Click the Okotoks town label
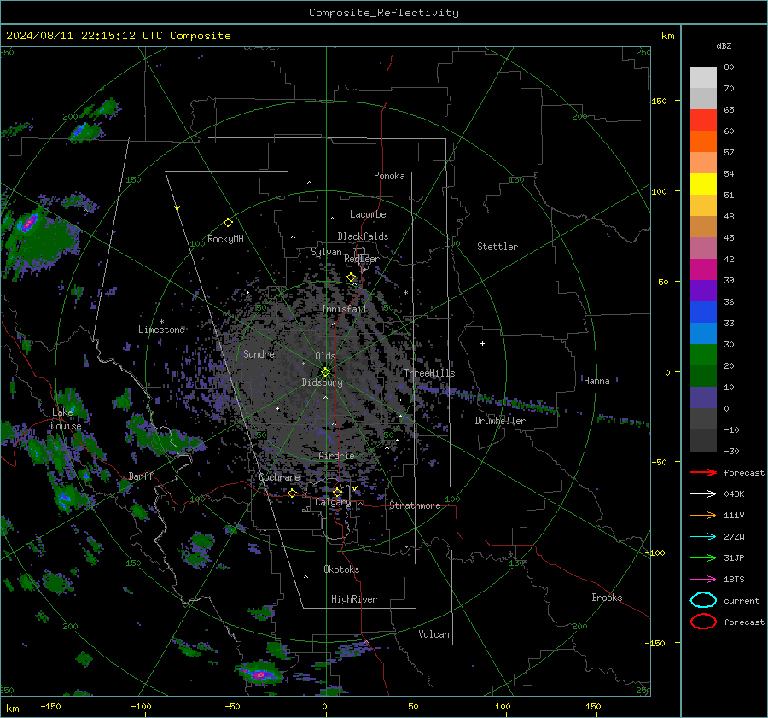The image size is (768, 718). point(341,569)
